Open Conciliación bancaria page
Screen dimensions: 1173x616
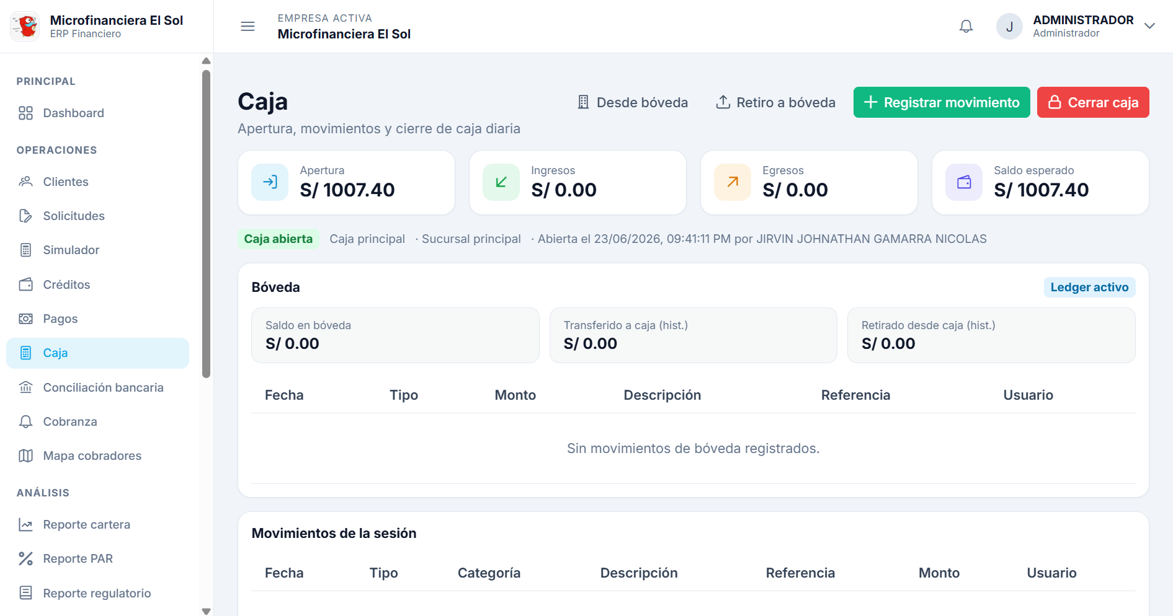tap(97, 387)
